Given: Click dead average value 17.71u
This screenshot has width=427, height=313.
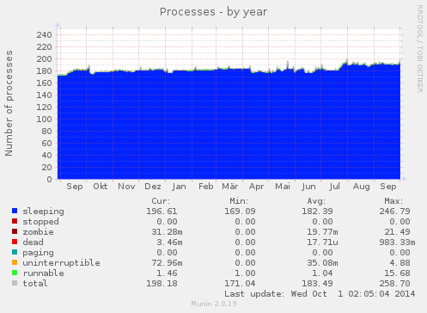Looking at the screenshot, I should (322, 242).
